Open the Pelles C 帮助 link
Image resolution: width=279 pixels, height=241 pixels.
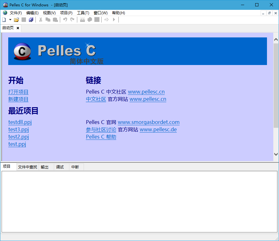tap(101, 137)
